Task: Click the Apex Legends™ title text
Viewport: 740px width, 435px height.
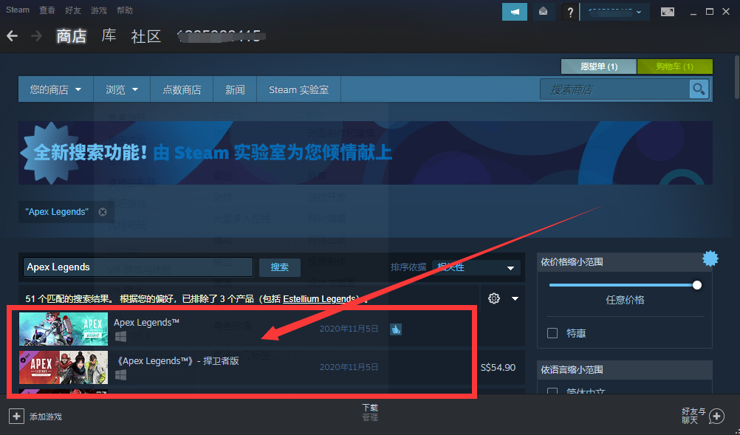Action: pos(146,323)
